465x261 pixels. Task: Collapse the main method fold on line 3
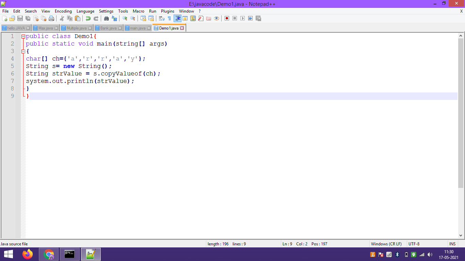tap(23, 51)
